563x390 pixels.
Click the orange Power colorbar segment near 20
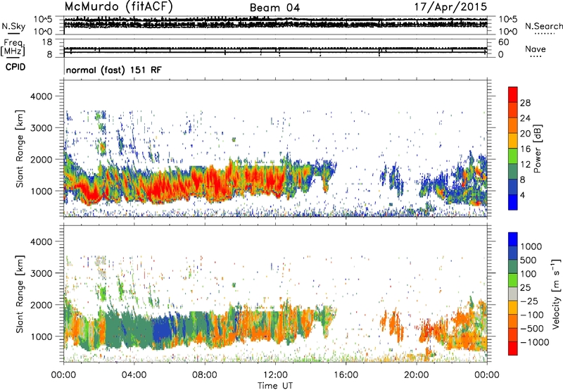point(513,125)
